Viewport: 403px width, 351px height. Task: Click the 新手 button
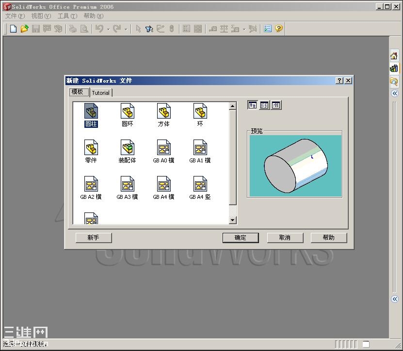coord(94,238)
